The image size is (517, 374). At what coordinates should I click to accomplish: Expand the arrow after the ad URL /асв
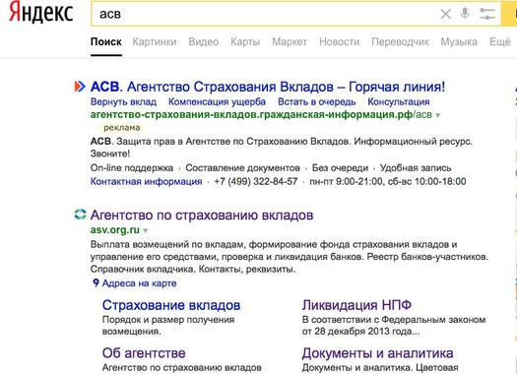tap(438, 115)
